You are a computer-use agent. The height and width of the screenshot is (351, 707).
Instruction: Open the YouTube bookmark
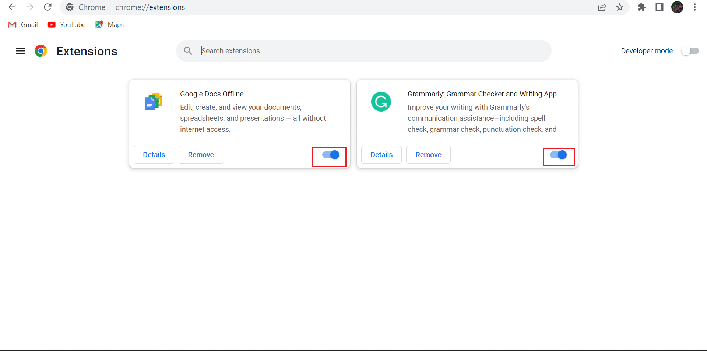pyautogui.click(x=67, y=25)
